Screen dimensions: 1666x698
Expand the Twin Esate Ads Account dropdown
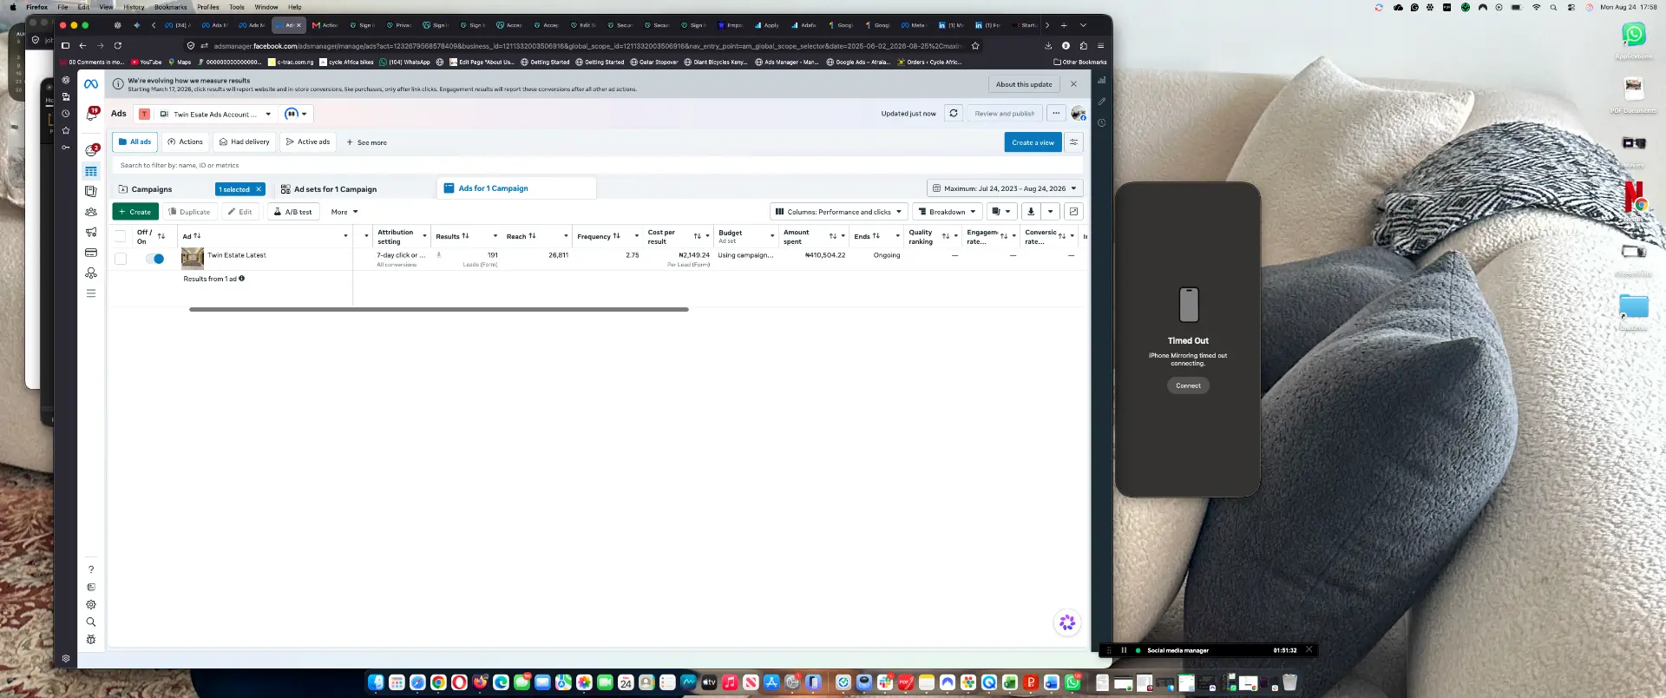pos(216,114)
